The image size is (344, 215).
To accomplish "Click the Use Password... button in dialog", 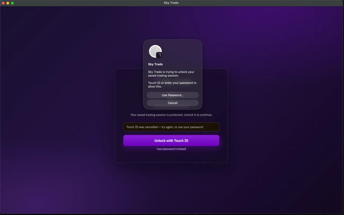I will point(173,95).
